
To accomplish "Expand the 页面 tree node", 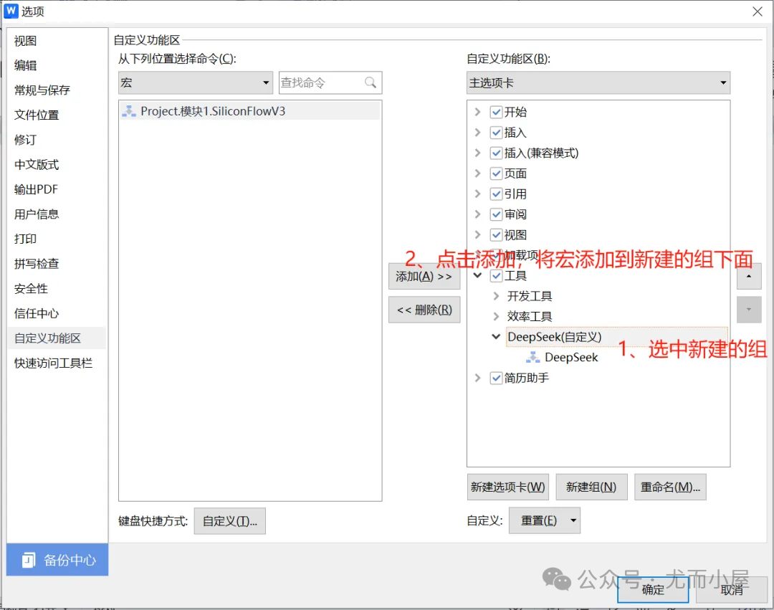I will point(477,173).
